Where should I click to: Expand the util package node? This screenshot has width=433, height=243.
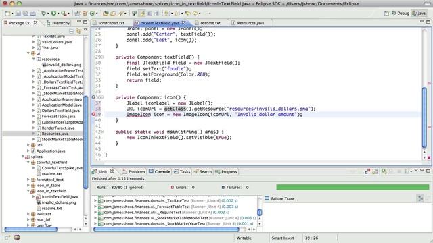(28, 145)
